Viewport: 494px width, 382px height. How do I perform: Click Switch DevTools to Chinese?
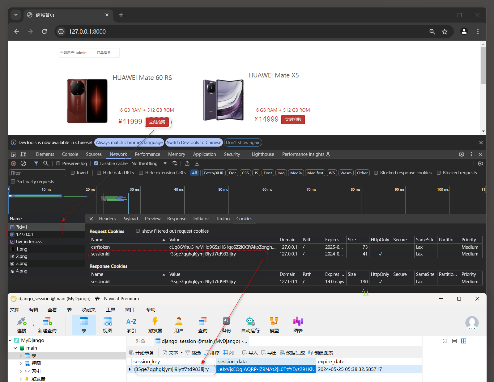click(x=194, y=143)
